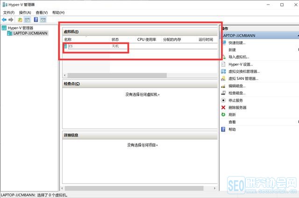299x198 pixels.
Task: Sort by the 分配的内存 column header
Action: point(172,39)
